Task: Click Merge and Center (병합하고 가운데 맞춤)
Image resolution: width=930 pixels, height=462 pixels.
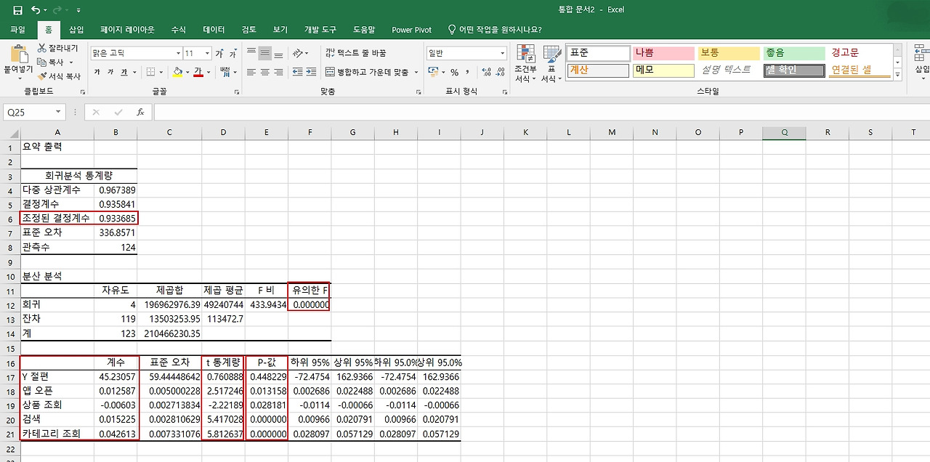Action: [x=367, y=72]
